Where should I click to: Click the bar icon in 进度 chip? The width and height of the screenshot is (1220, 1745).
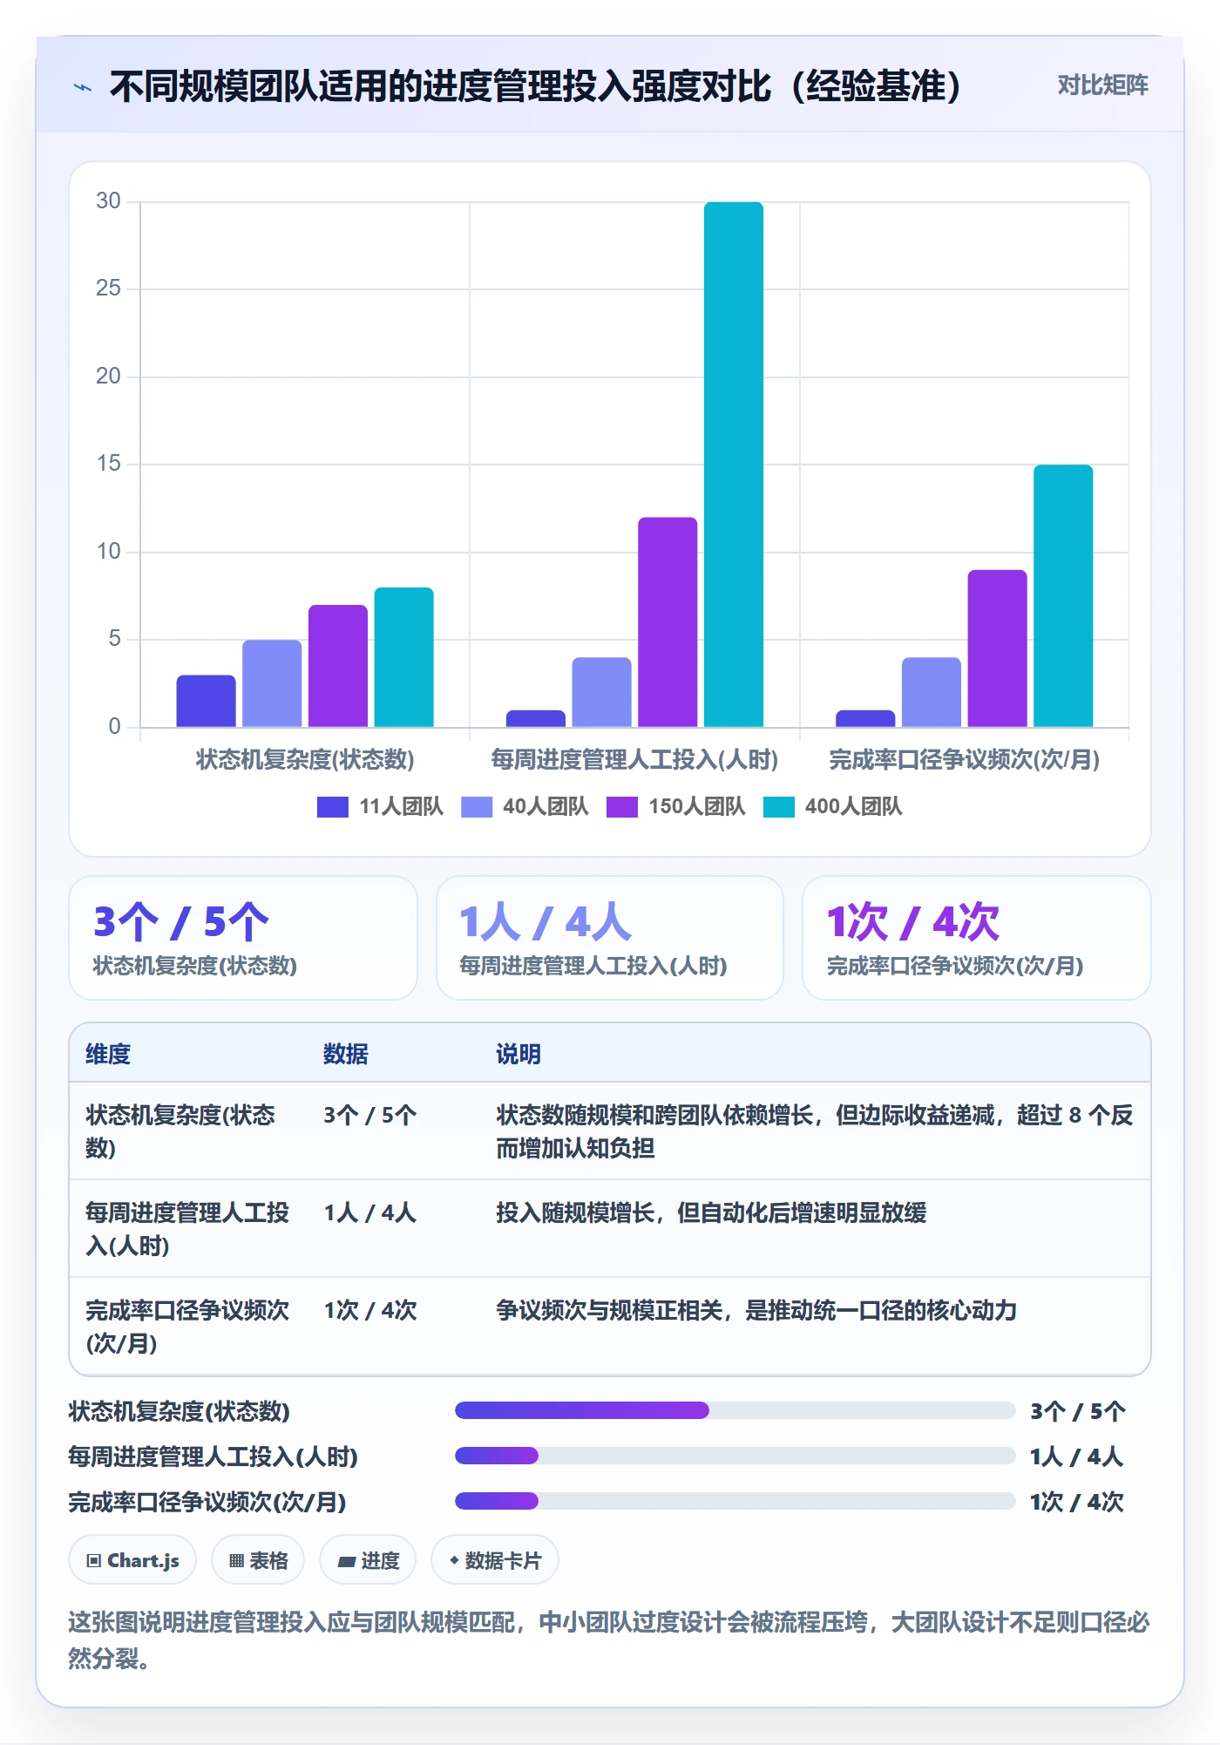[346, 1561]
